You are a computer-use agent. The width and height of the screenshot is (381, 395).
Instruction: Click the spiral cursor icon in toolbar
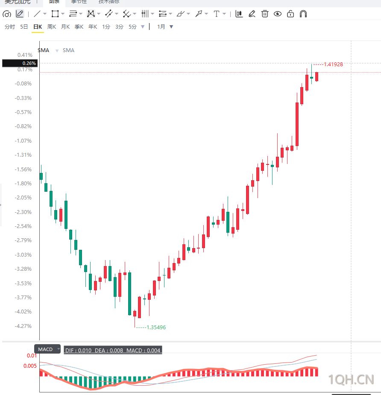click(x=7, y=14)
